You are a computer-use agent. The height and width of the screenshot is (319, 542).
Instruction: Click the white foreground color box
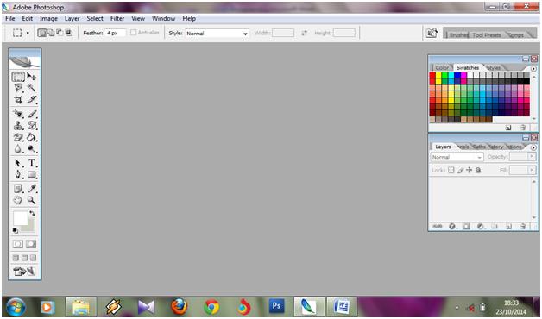coord(20,218)
